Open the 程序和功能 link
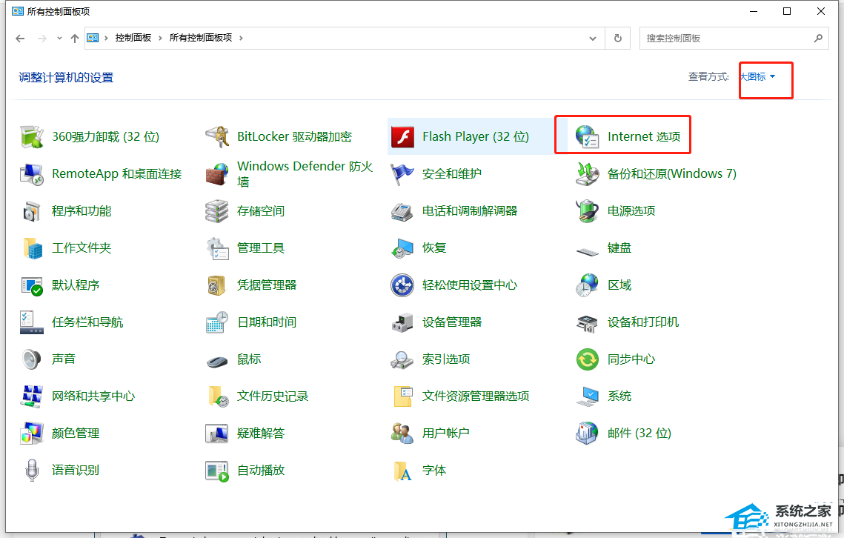Screen dimensions: 844x538 82,211
